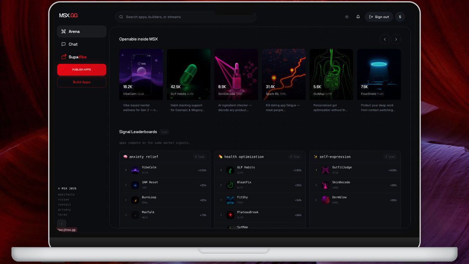This screenshot has height=264, width=469.
Task: Select the +85% value on BurnLoop row
Action: tap(203, 200)
